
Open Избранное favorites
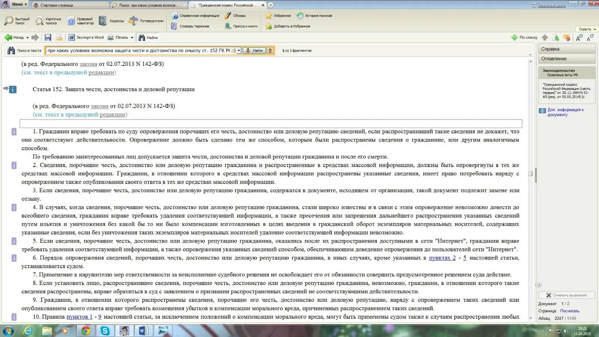[278, 16]
